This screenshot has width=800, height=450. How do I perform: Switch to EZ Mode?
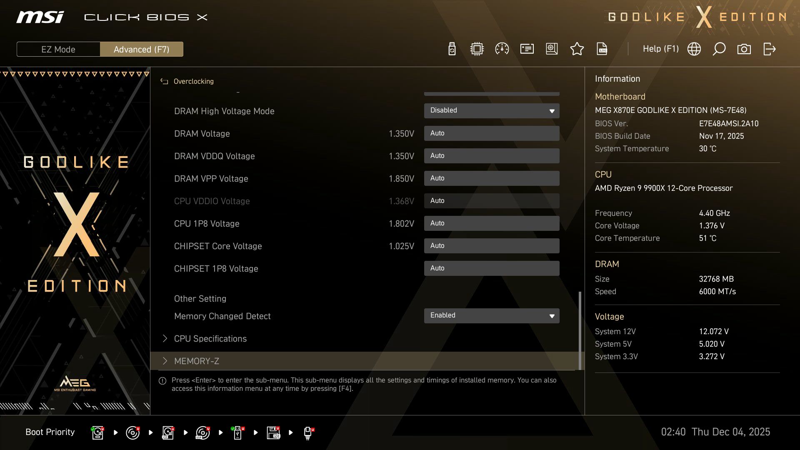coord(58,49)
